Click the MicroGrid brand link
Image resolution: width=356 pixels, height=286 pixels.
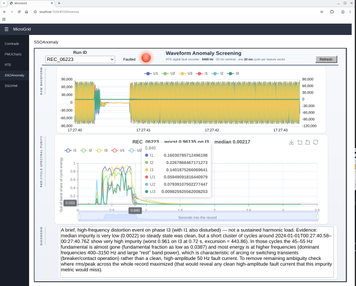22,29
